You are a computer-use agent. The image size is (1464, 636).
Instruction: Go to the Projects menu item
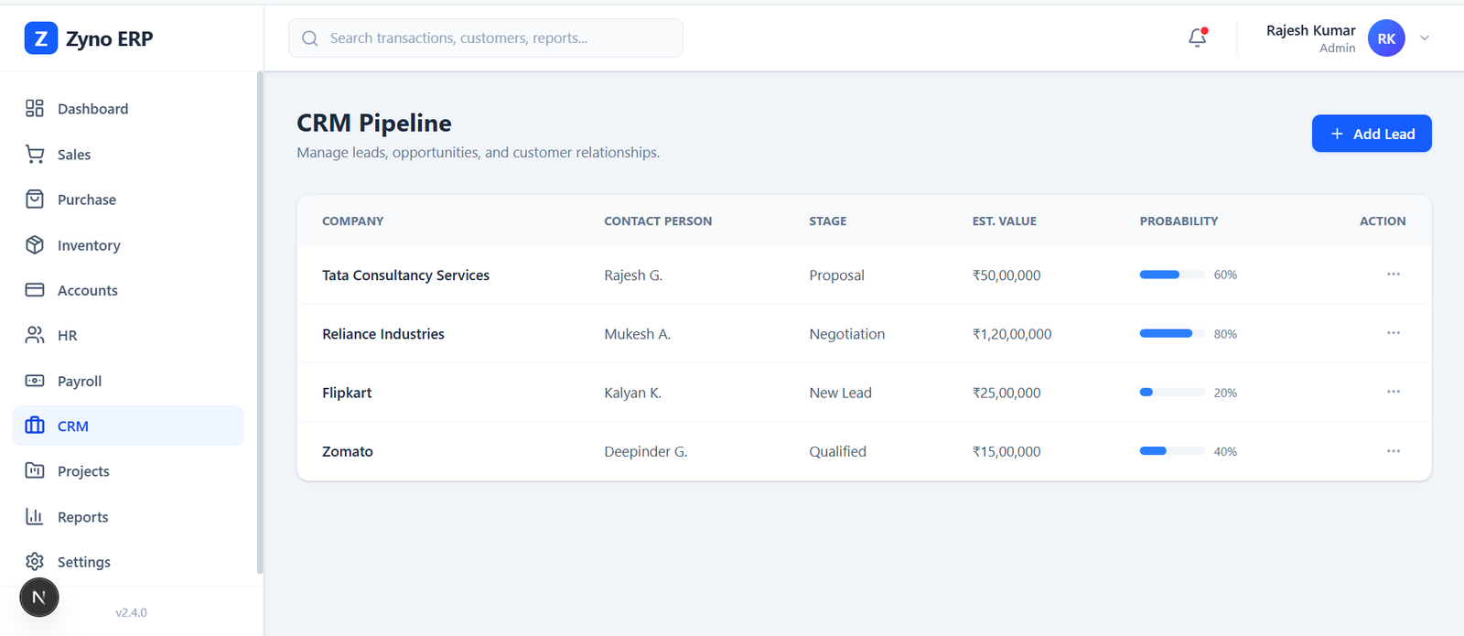click(83, 471)
